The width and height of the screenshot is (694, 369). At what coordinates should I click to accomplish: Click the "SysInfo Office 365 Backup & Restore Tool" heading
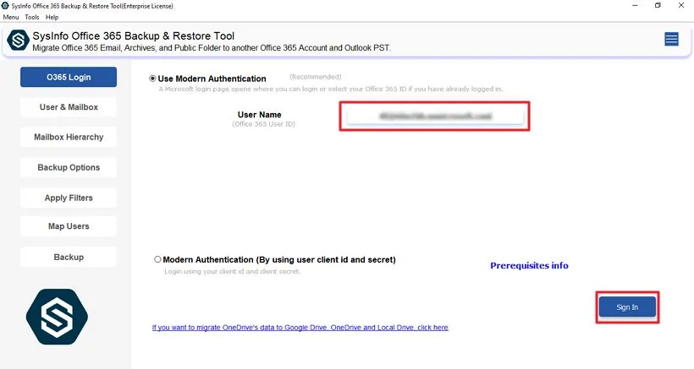coord(133,35)
